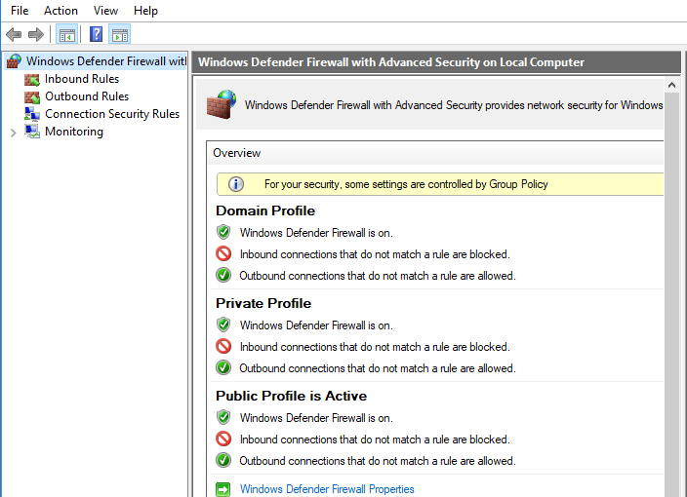The height and width of the screenshot is (497, 687).
Task: Open the File menu
Action: pyautogui.click(x=20, y=11)
